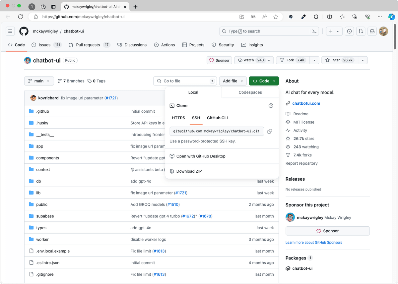The height and width of the screenshot is (284, 398).
Task: Open the 7 Branches link
Action: tap(71, 81)
